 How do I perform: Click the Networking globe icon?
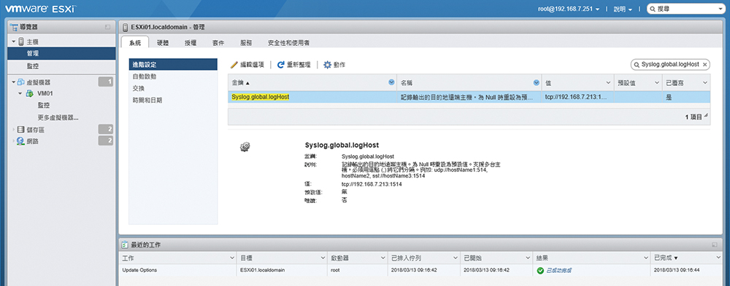[x=21, y=140]
